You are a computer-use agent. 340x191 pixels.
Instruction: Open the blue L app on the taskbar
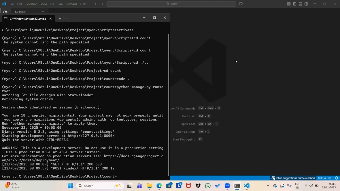(179, 186)
